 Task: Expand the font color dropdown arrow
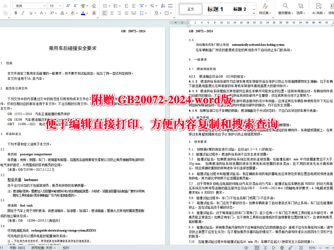[x=87, y=13]
